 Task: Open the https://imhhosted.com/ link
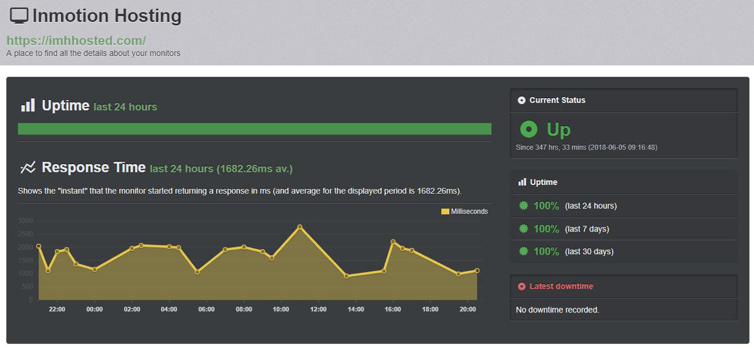pyautogui.click(x=76, y=41)
